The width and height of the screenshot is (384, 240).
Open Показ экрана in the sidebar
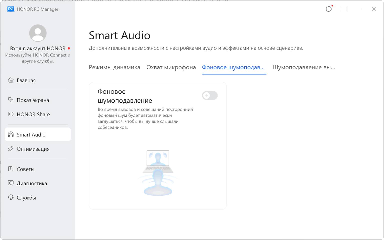coord(38,100)
